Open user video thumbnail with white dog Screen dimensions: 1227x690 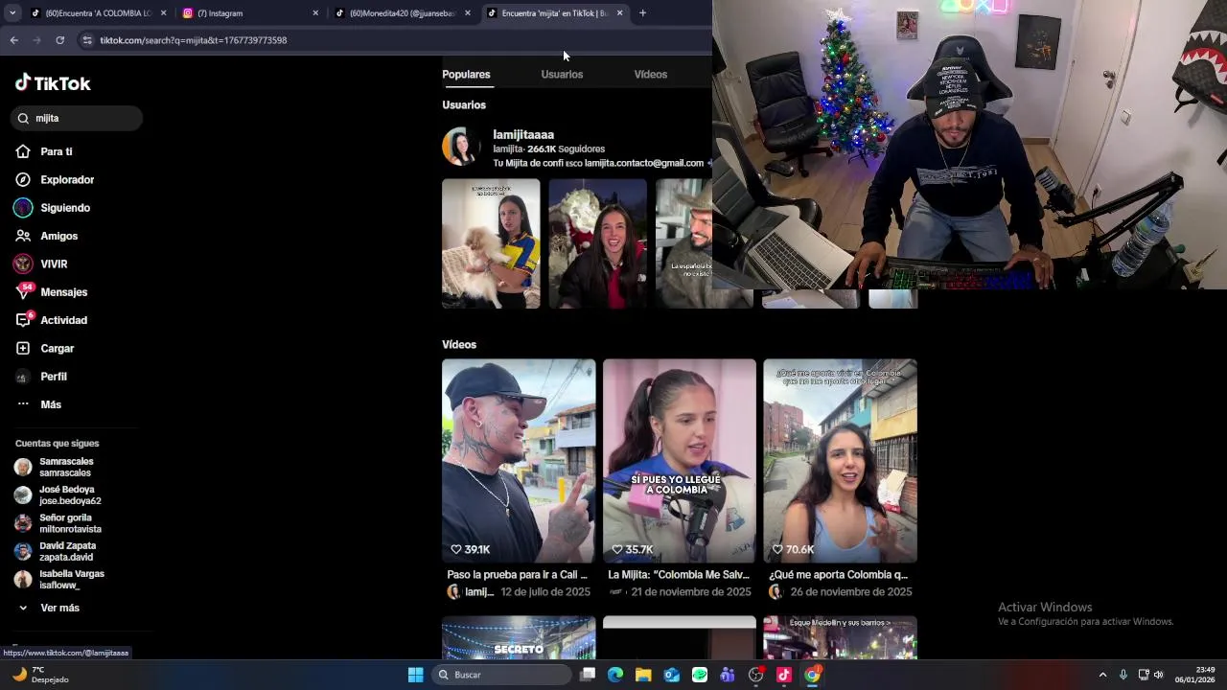pos(491,243)
